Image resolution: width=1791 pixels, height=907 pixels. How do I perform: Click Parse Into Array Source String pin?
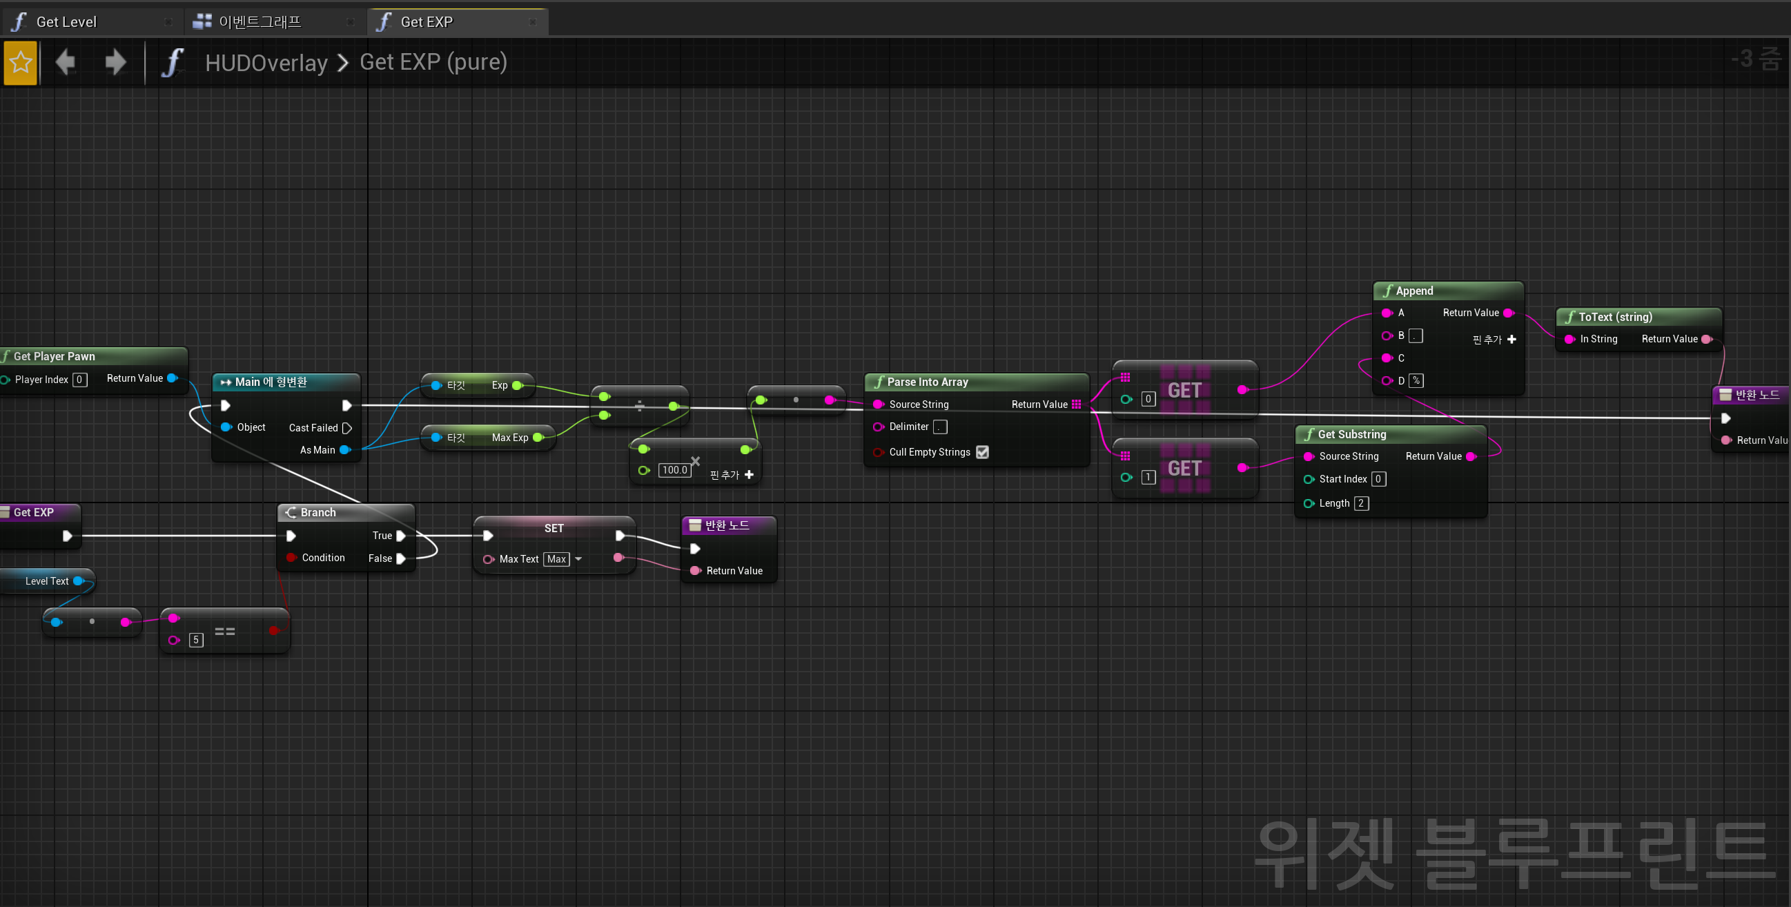pyautogui.click(x=878, y=404)
